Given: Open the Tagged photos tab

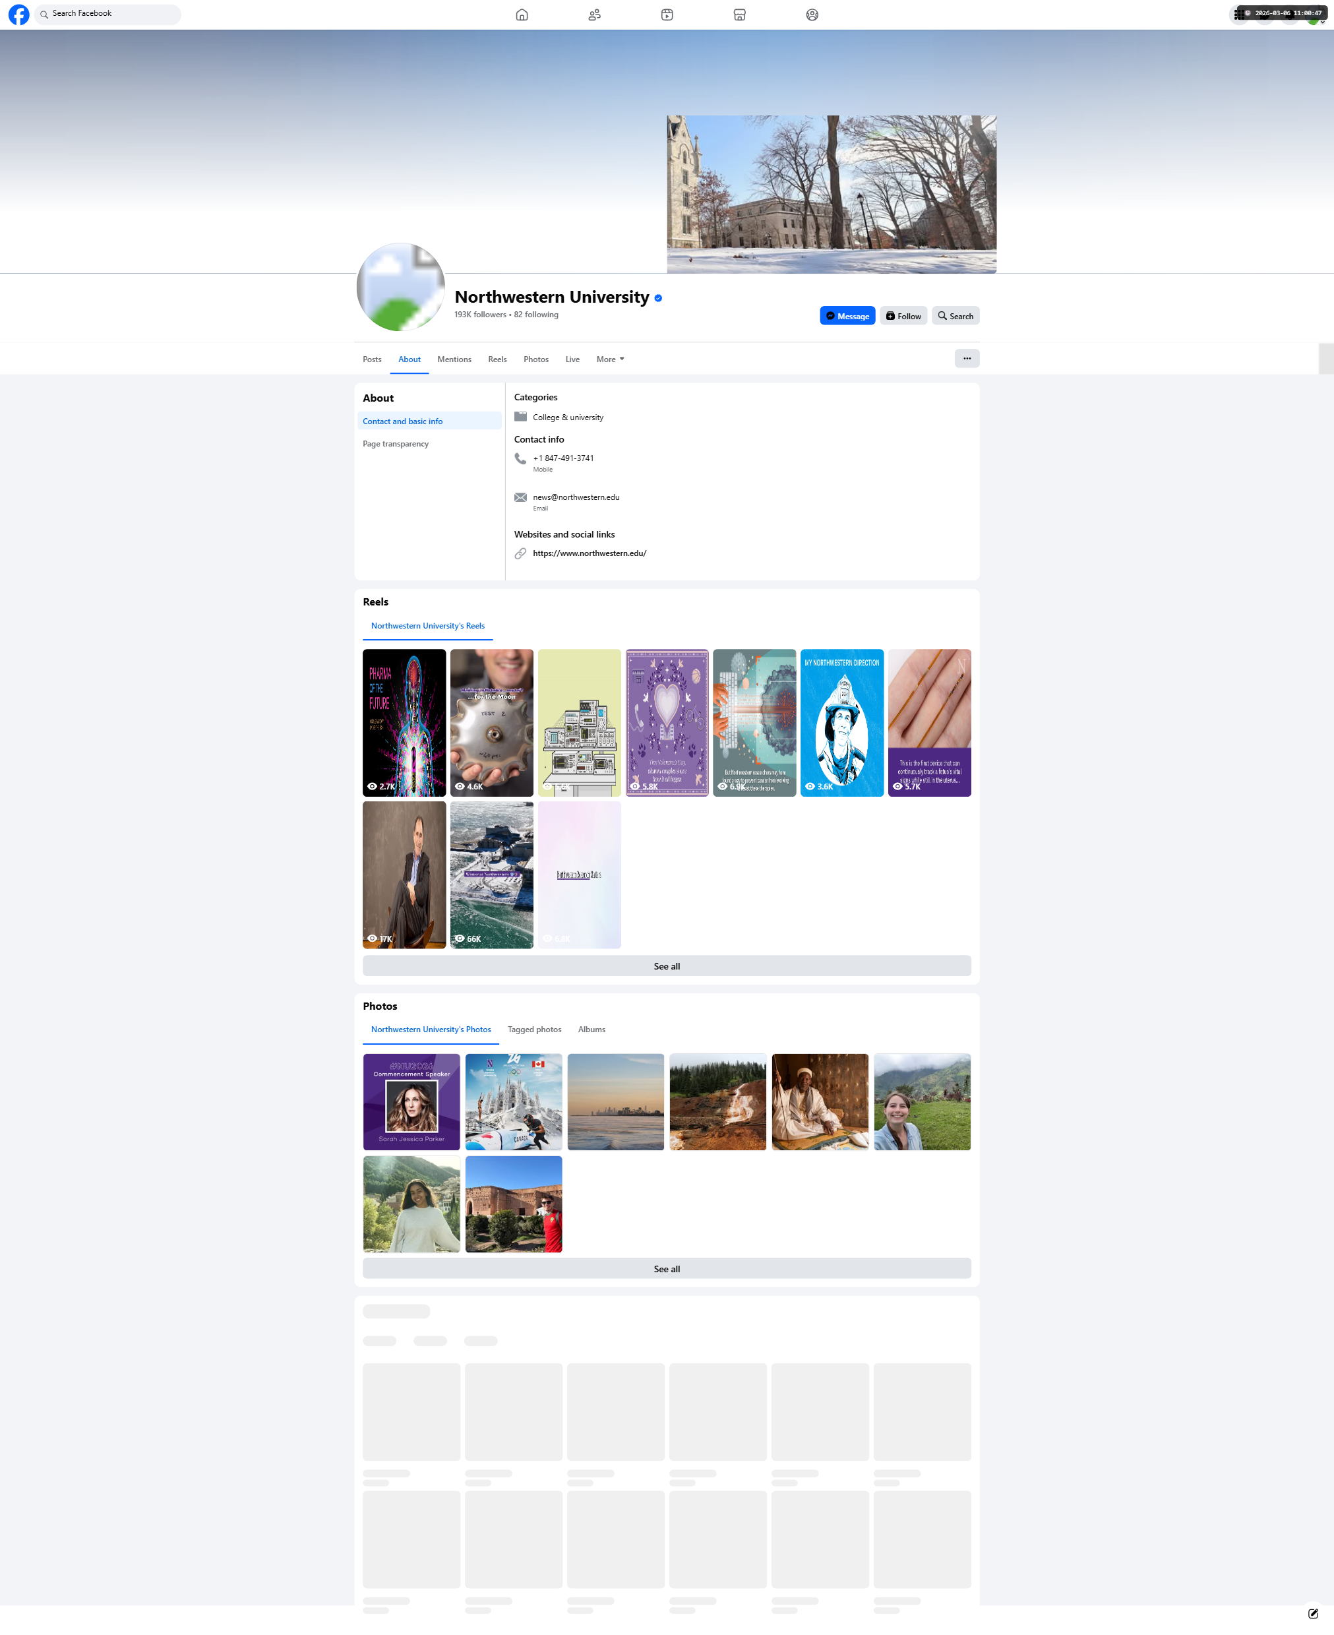Looking at the screenshot, I should (x=534, y=1030).
